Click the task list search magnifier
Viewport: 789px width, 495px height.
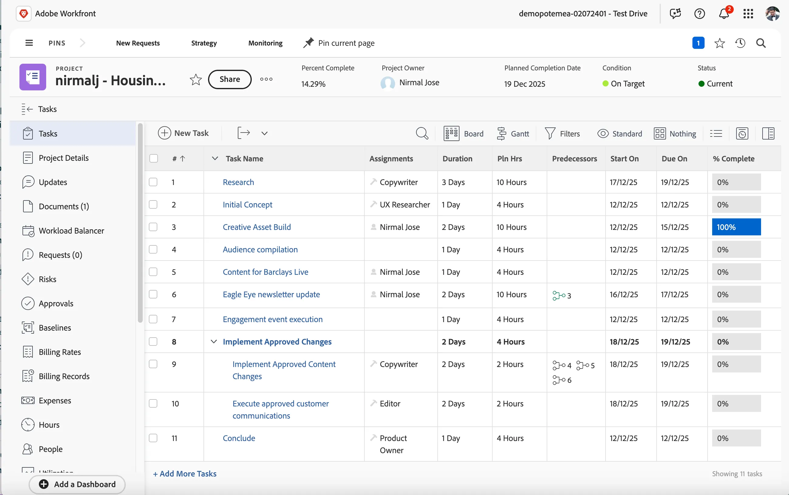pos(422,133)
